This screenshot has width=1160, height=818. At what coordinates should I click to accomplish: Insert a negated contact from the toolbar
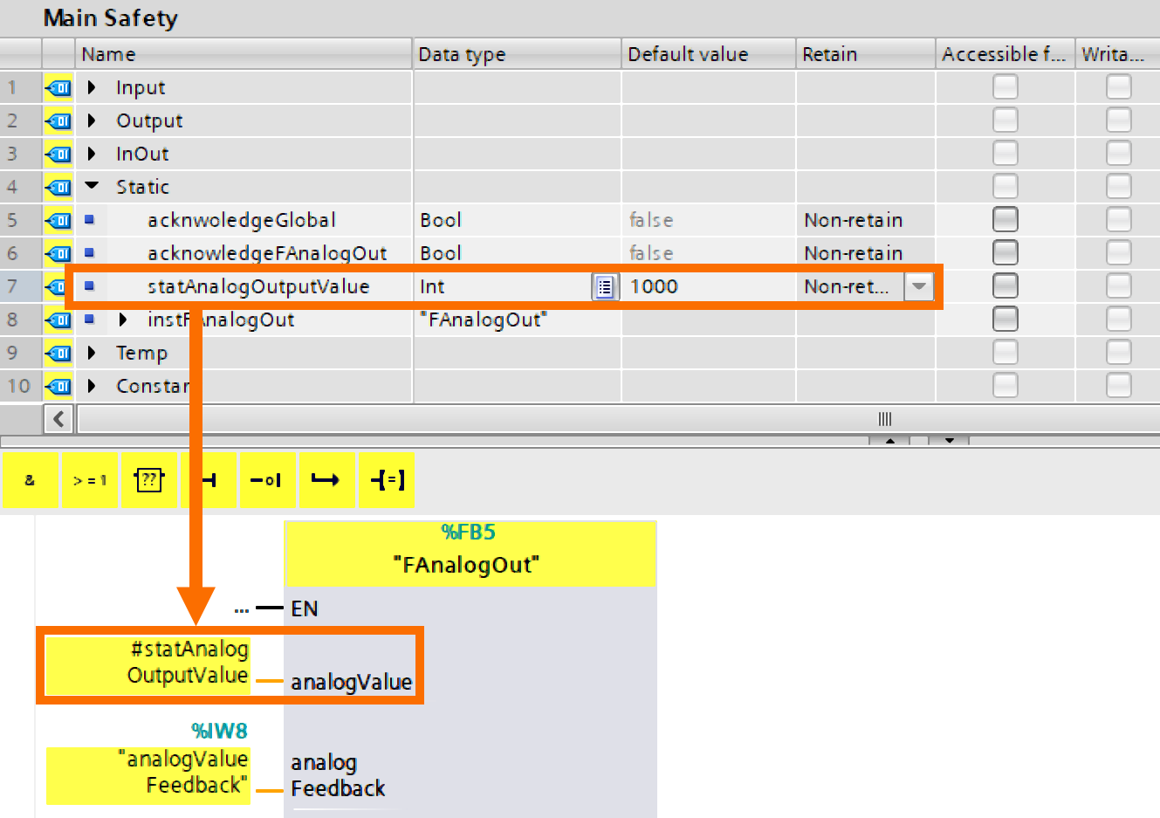click(x=268, y=479)
